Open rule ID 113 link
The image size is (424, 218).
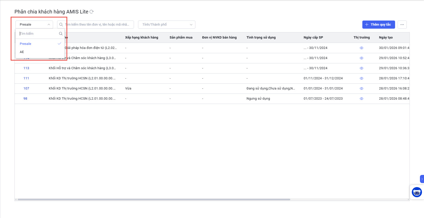(26, 68)
